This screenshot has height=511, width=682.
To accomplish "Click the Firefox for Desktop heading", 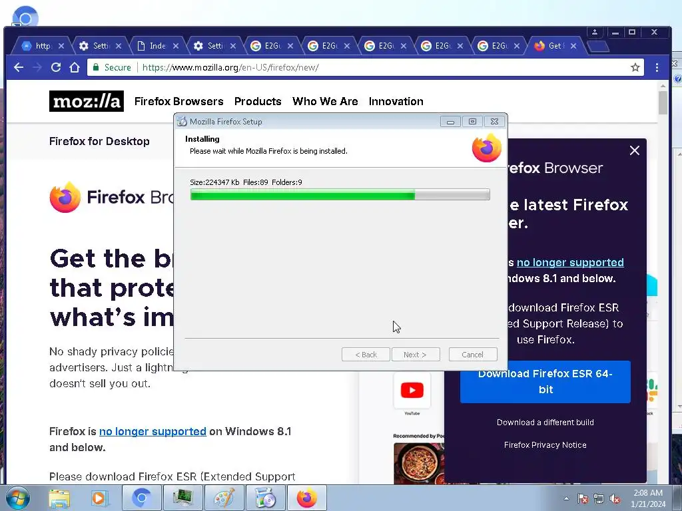I will coord(99,141).
